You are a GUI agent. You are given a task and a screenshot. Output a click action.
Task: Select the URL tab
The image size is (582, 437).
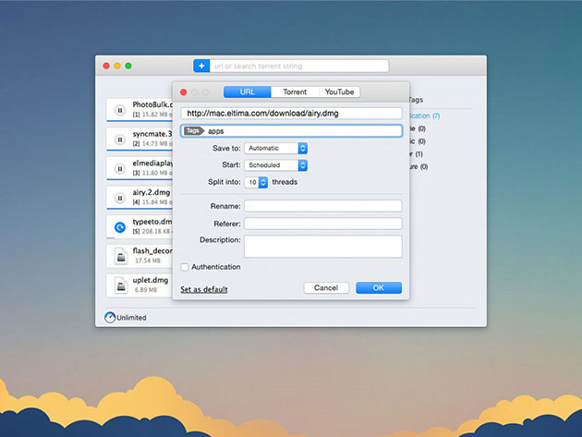tap(248, 92)
